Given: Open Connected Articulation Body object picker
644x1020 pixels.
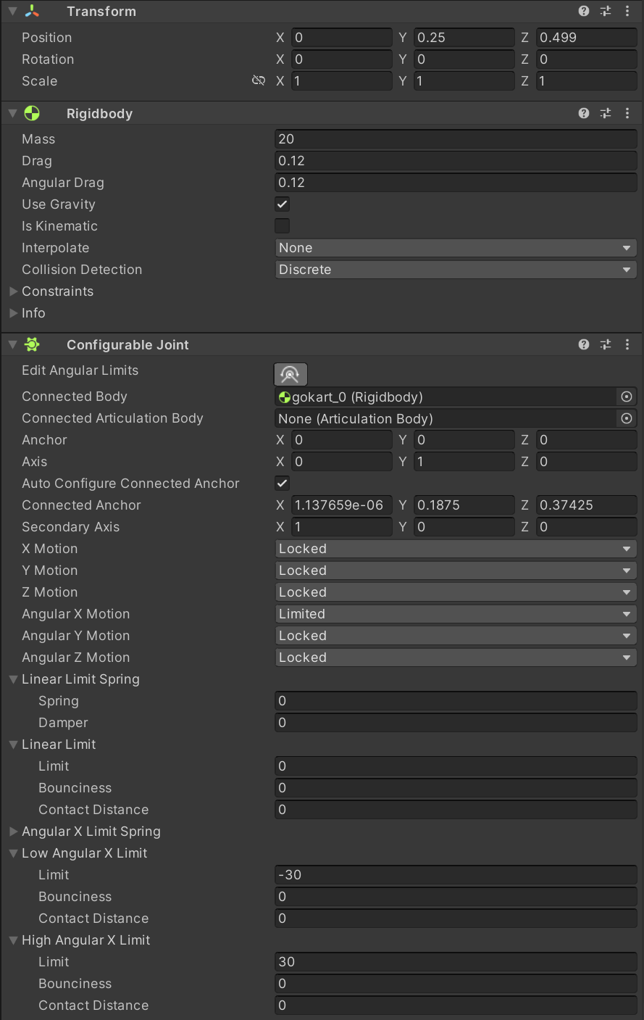Looking at the screenshot, I should pyautogui.click(x=627, y=418).
